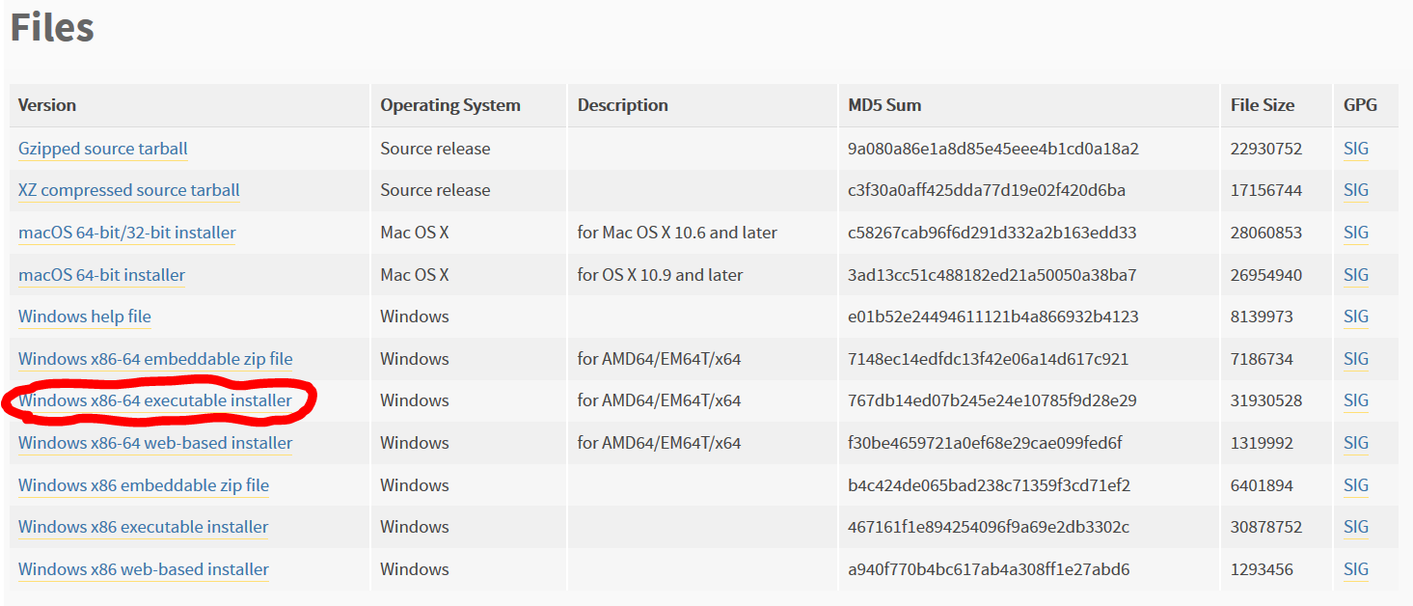This screenshot has width=1413, height=606.
Task: Open Windows x86-64 embeddable zip file
Action: coord(154,359)
